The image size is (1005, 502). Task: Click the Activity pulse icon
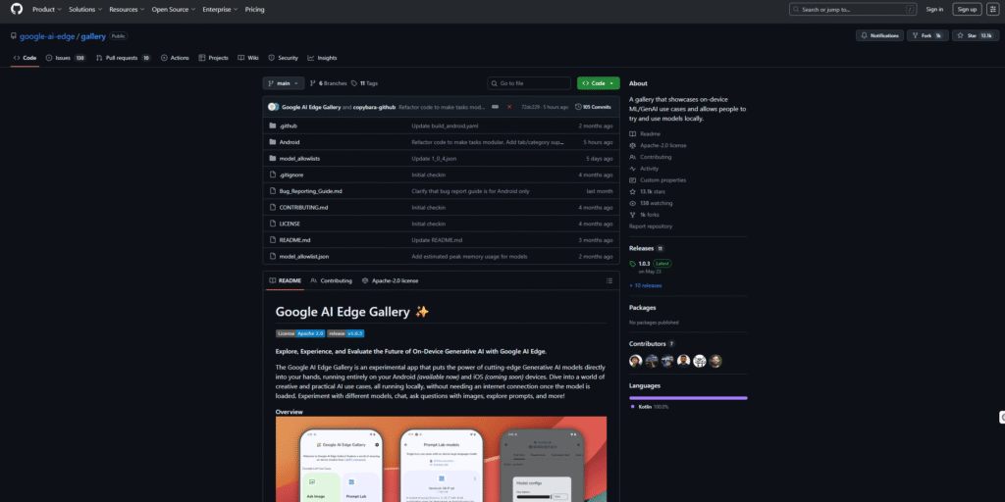pyautogui.click(x=633, y=169)
